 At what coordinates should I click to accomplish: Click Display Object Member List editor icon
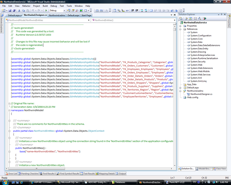point(115,10)
